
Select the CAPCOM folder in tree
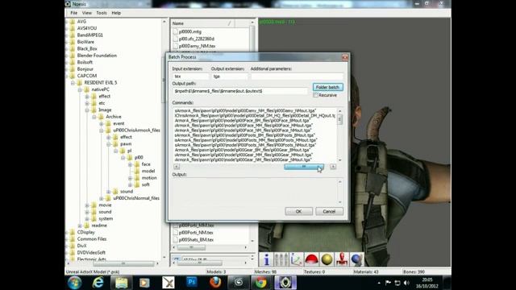point(87,76)
